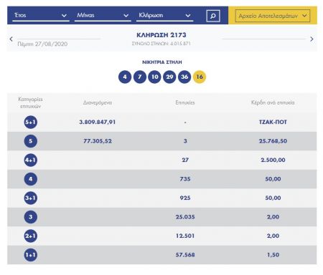Select the yellow joker ball 16
This screenshot has height=275, width=323.
(200, 77)
